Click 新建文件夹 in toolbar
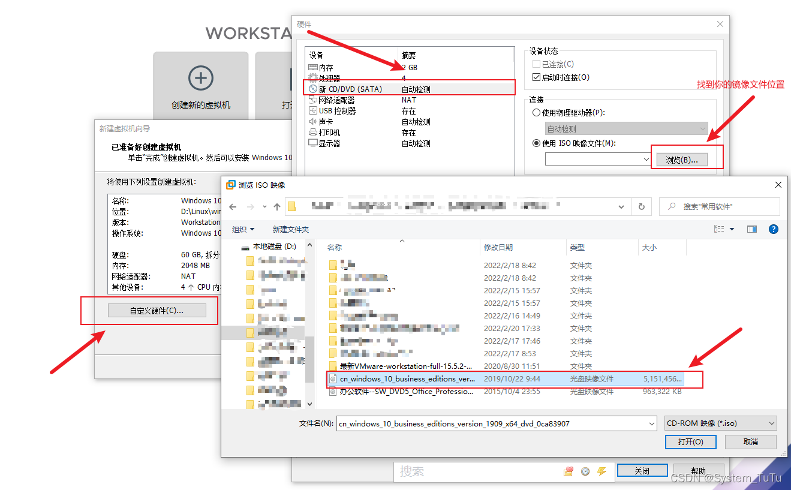Viewport: 791px width, 490px height. coord(291,229)
